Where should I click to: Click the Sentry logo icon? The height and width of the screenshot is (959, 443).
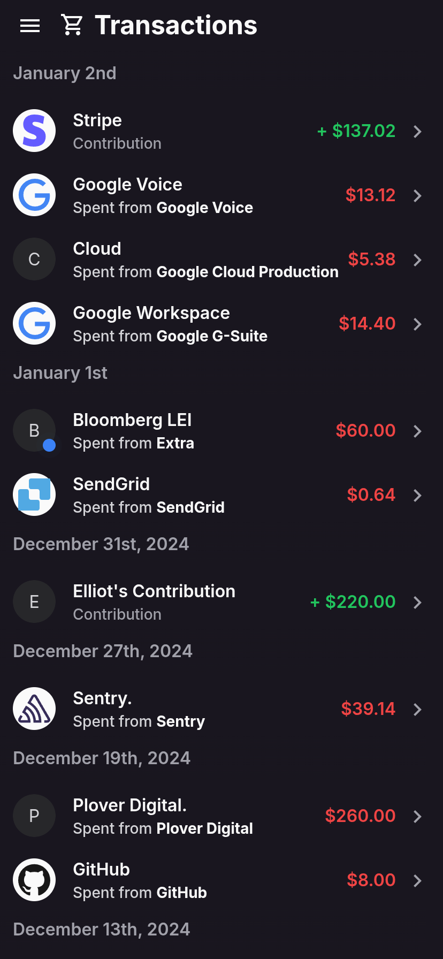34,709
